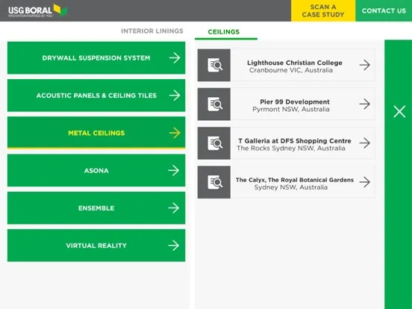Image resolution: width=412 pixels, height=309 pixels.
Task: Click arrow beside Lighthouse Christian College
Action: tap(365, 65)
